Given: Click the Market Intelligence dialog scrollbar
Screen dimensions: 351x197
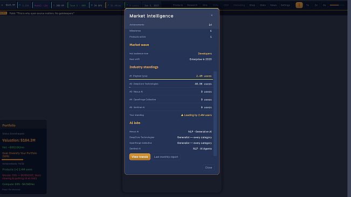Looking at the screenshot, I should coord(215,114).
